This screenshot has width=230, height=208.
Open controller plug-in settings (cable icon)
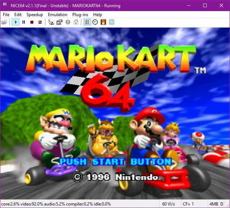coord(51,22)
